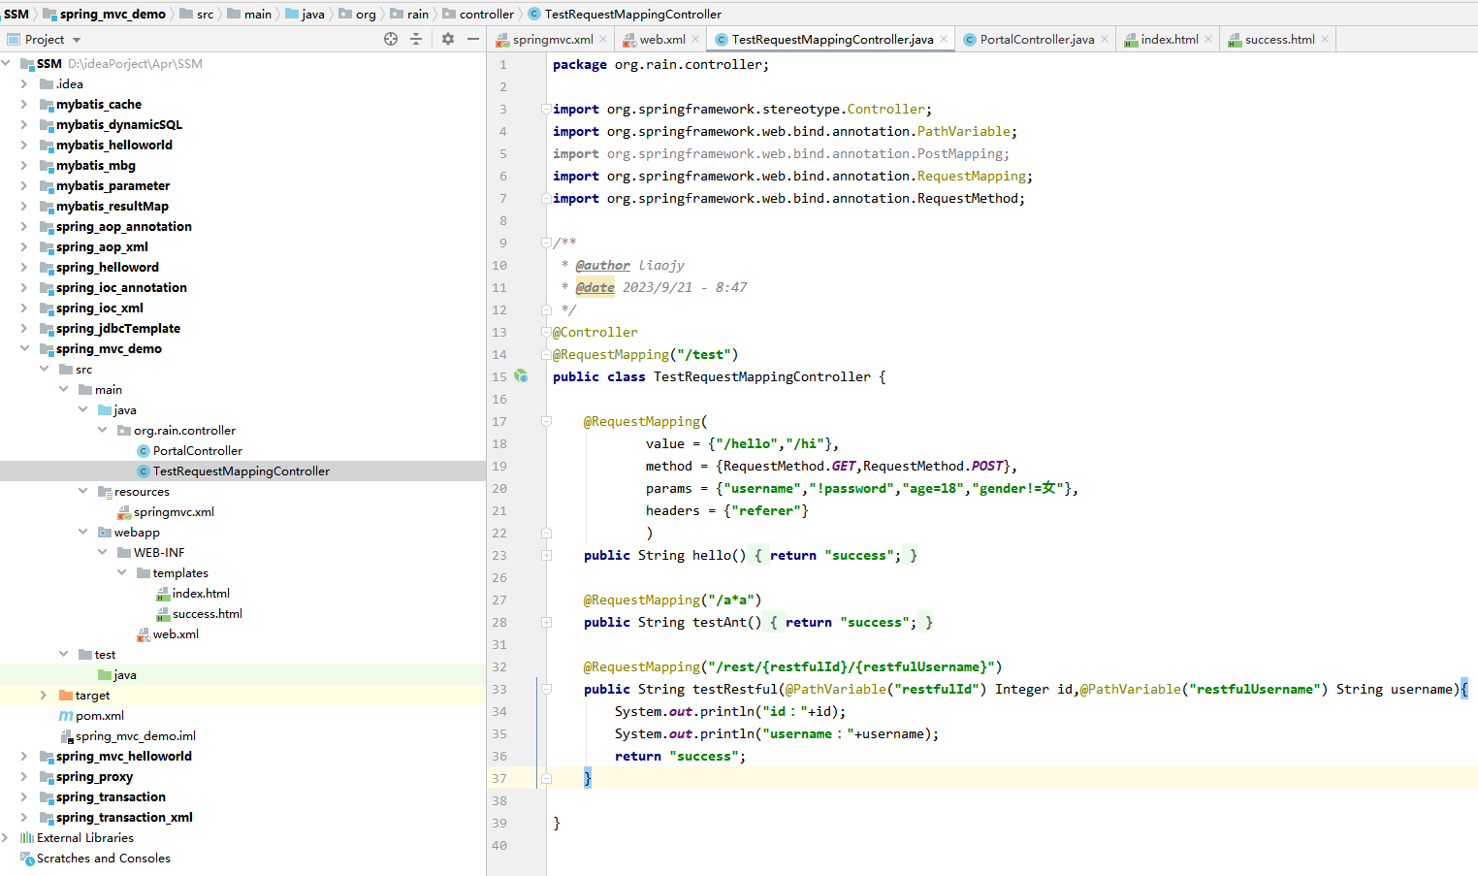
Task: Expand the .idea folder
Action: [24, 84]
